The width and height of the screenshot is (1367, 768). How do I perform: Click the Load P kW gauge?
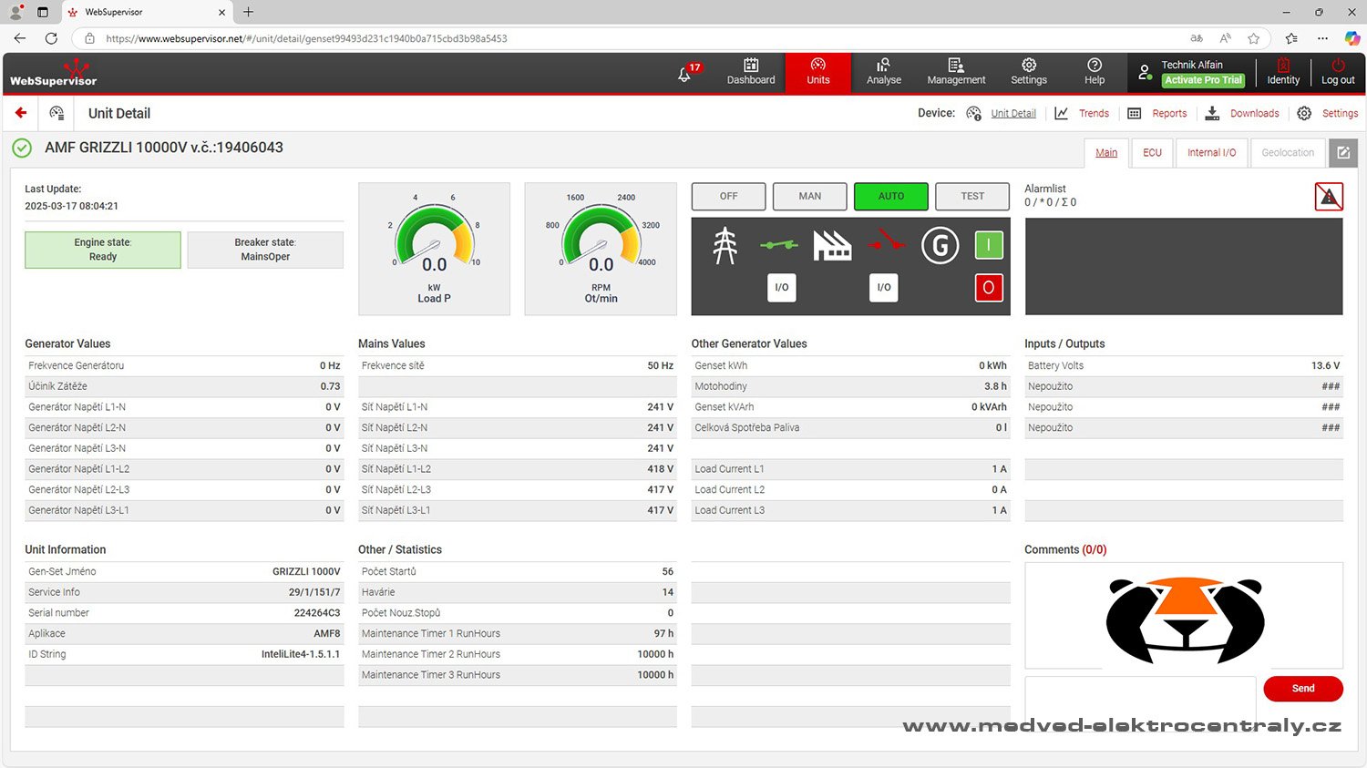click(434, 249)
